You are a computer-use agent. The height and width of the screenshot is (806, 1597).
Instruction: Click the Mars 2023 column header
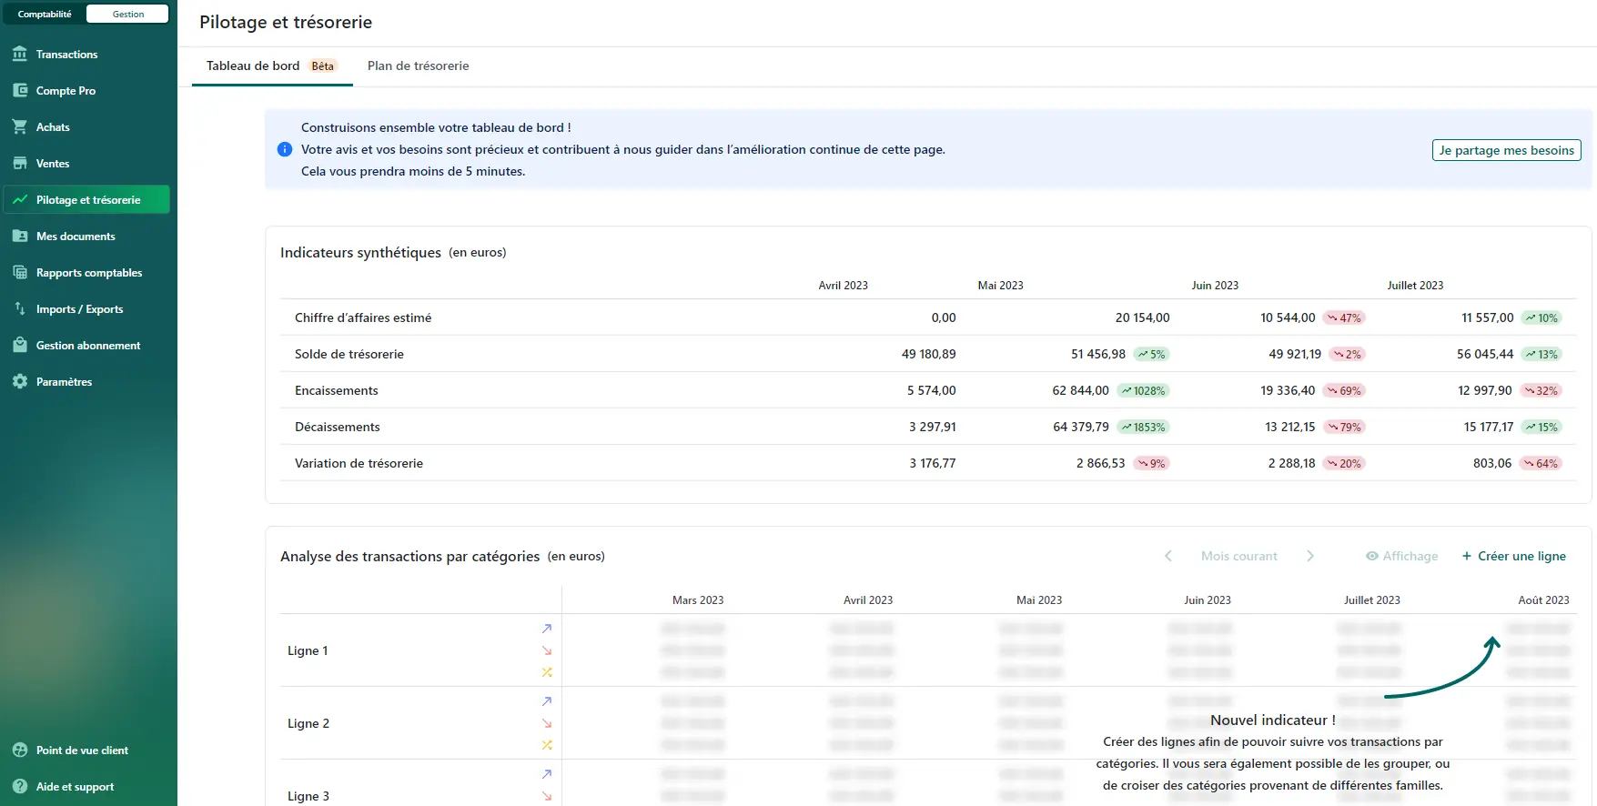tap(698, 600)
